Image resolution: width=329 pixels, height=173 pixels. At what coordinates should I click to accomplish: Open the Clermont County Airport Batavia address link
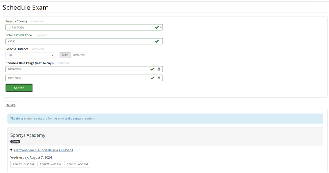click(43, 150)
